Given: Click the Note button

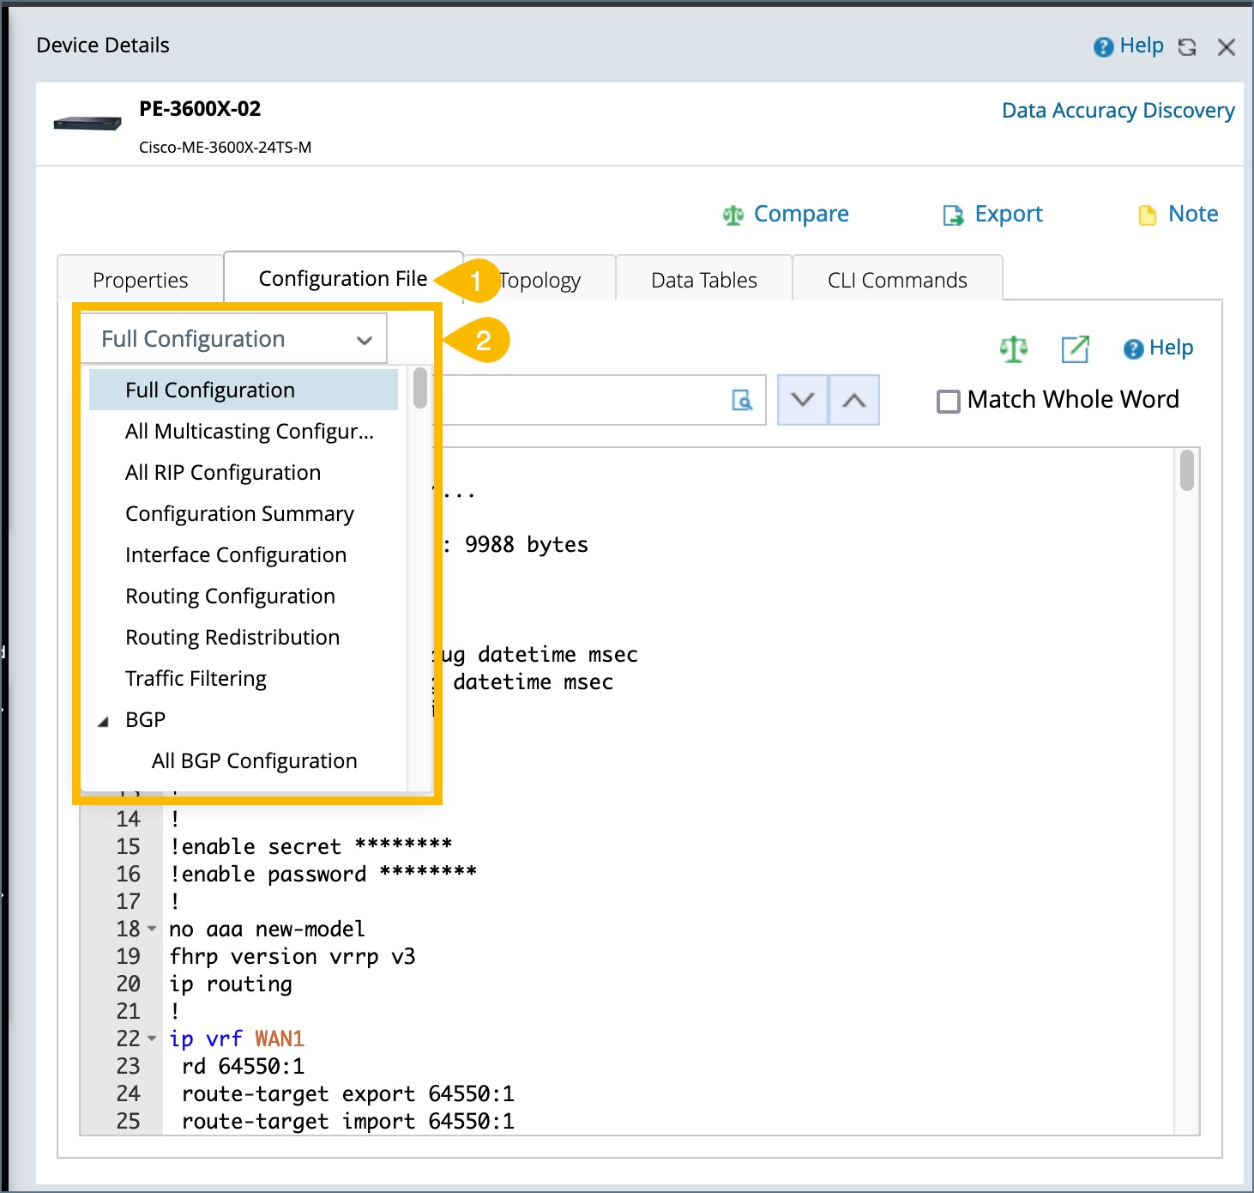Looking at the screenshot, I should coord(1179,215).
